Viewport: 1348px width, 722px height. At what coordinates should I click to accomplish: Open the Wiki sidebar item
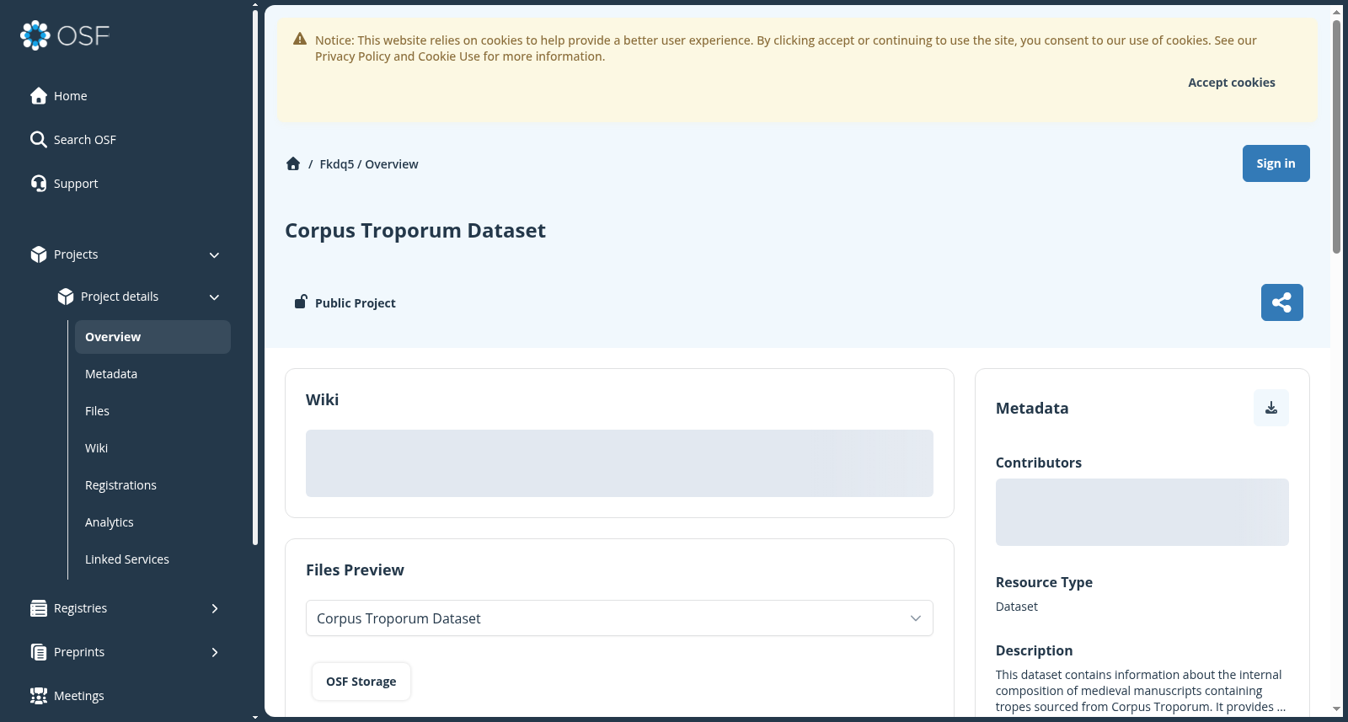[x=152, y=448]
